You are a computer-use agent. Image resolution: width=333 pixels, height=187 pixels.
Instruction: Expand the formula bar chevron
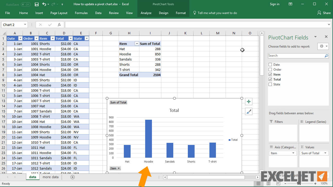[329, 25]
